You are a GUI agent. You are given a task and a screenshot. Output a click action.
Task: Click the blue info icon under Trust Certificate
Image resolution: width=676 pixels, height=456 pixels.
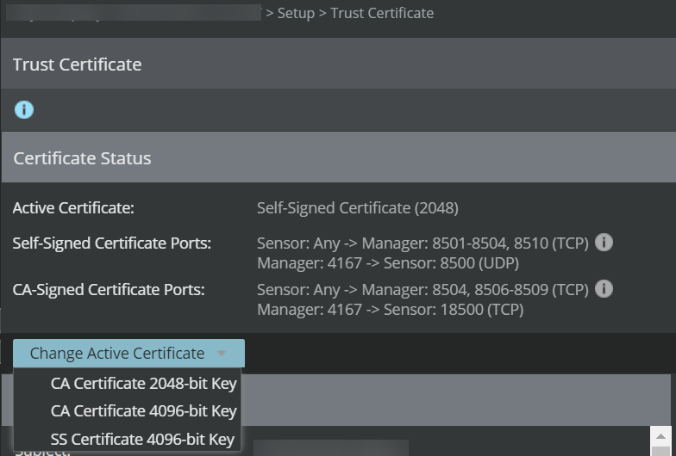tap(24, 110)
